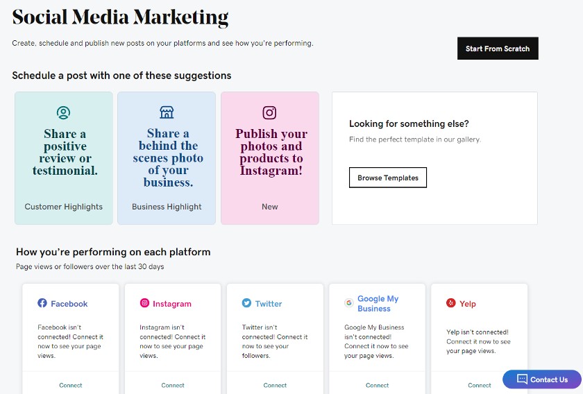Image resolution: width=583 pixels, height=394 pixels.
Task: Open Browse Templates gallery
Action: [x=388, y=178]
